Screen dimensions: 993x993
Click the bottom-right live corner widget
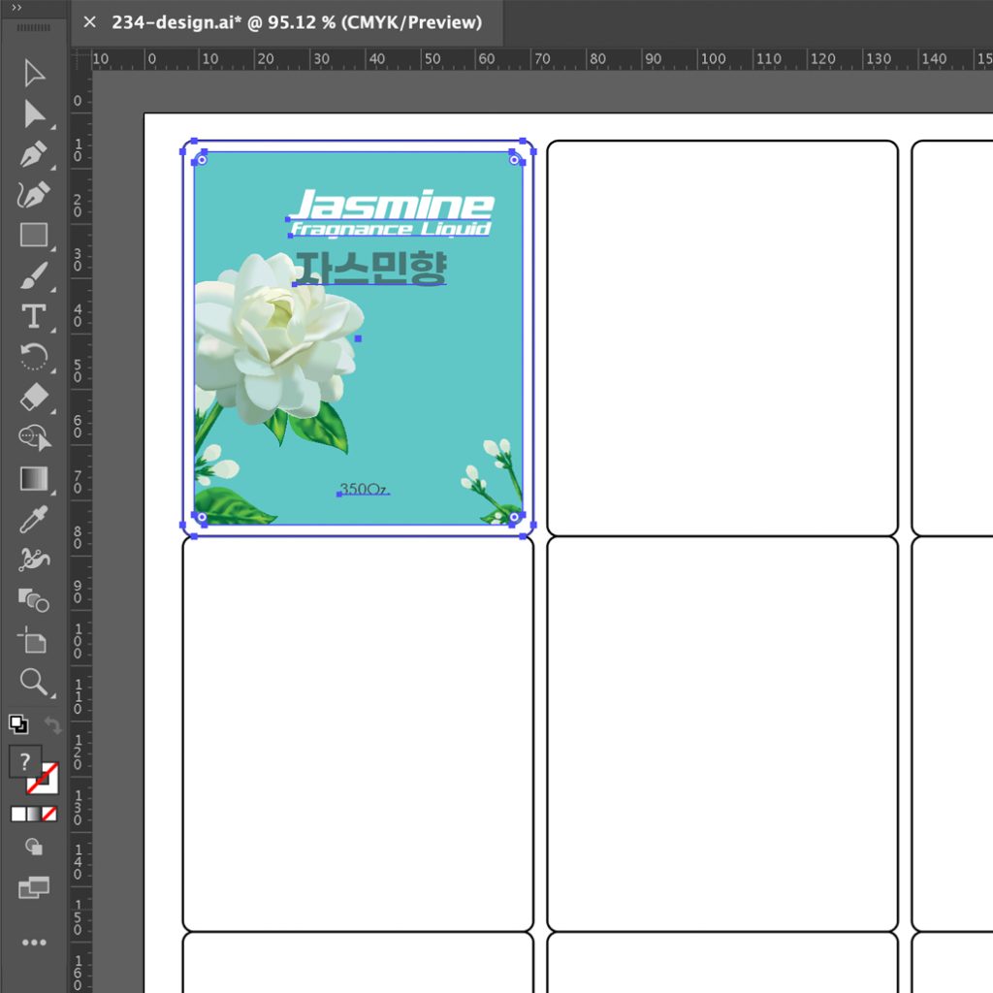pos(514,518)
